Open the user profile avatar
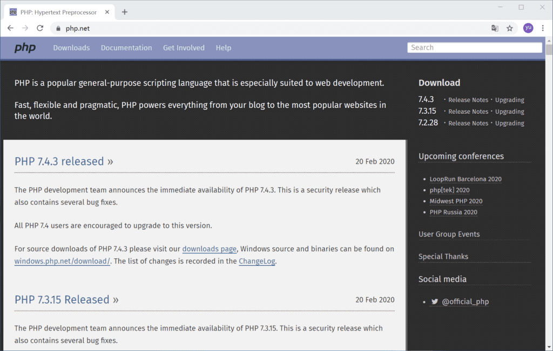This screenshot has height=351, width=553. [528, 29]
